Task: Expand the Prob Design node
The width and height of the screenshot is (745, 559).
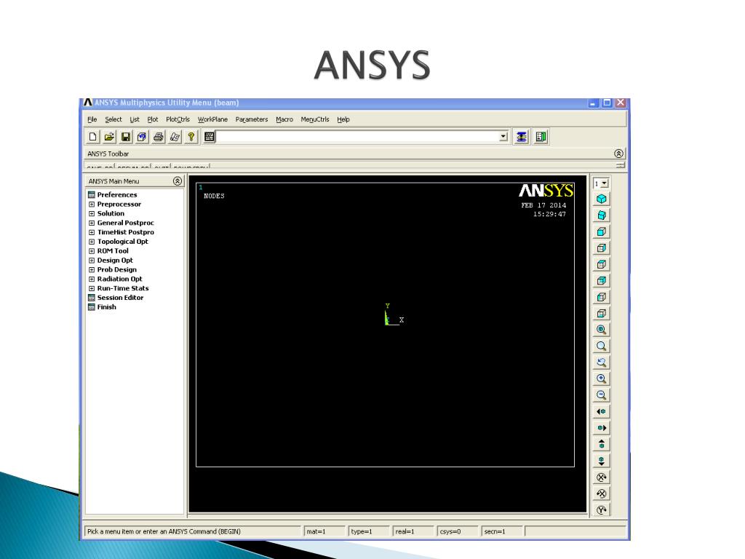Action: (92, 269)
